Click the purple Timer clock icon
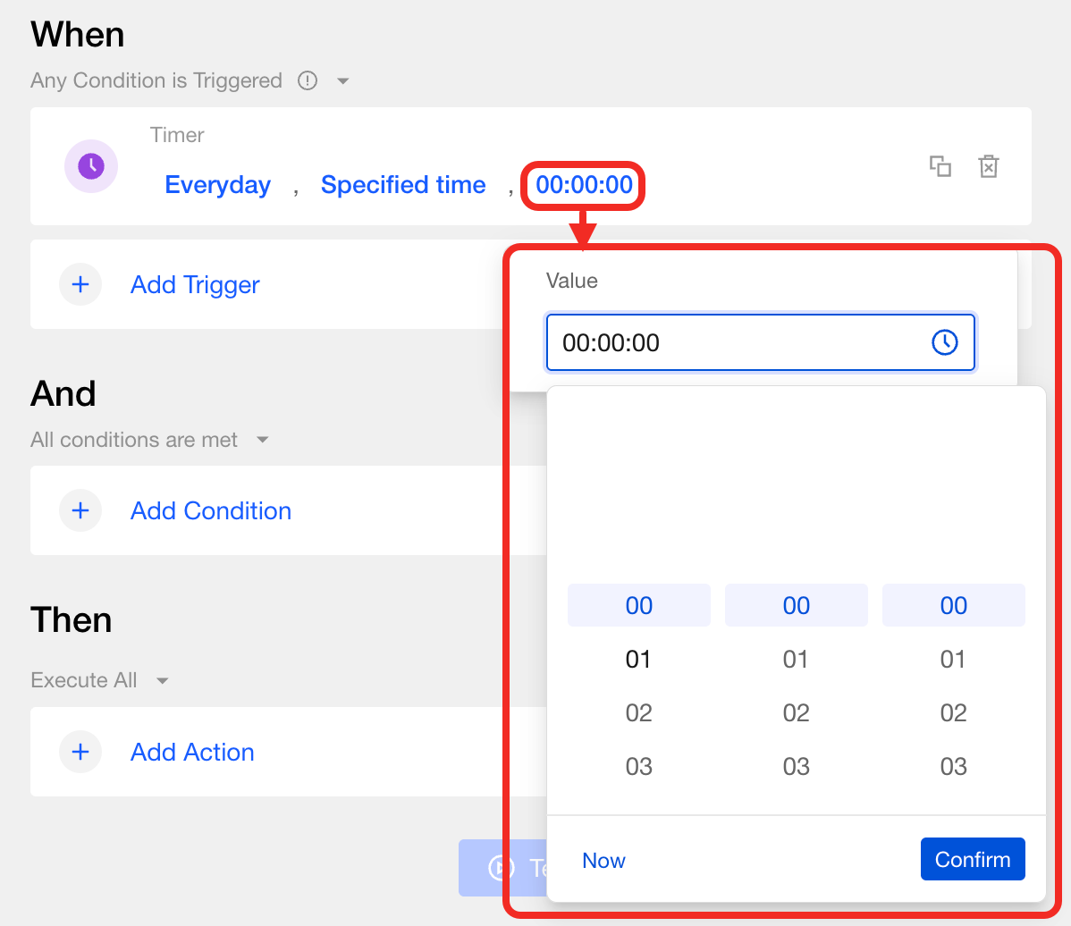This screenshot has height=926, width=1071. [x=90, y=166]
